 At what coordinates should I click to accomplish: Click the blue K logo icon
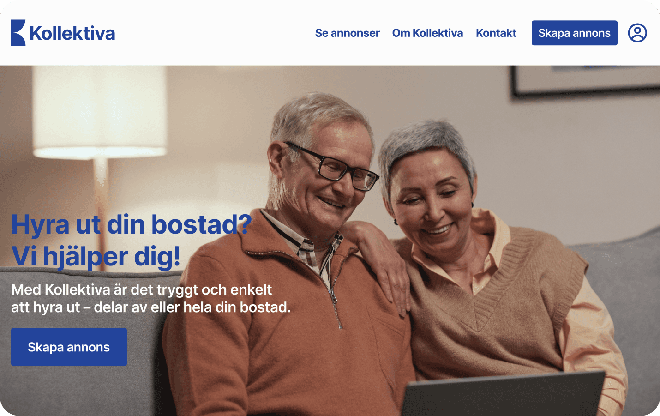(x=18, y=33)
